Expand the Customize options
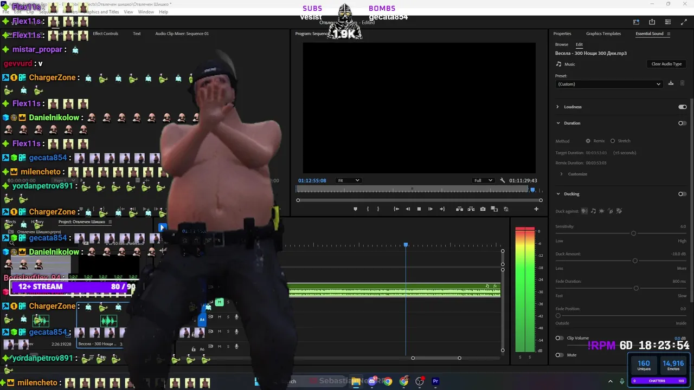The width and height of the screenshot is (694, 390). [561, 174]
